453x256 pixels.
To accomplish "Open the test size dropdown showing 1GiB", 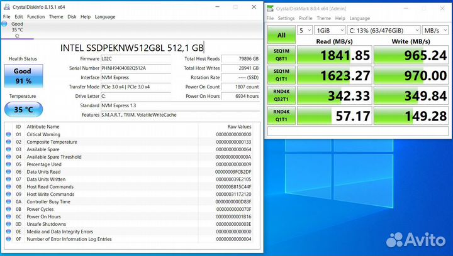I will (330, 30).
